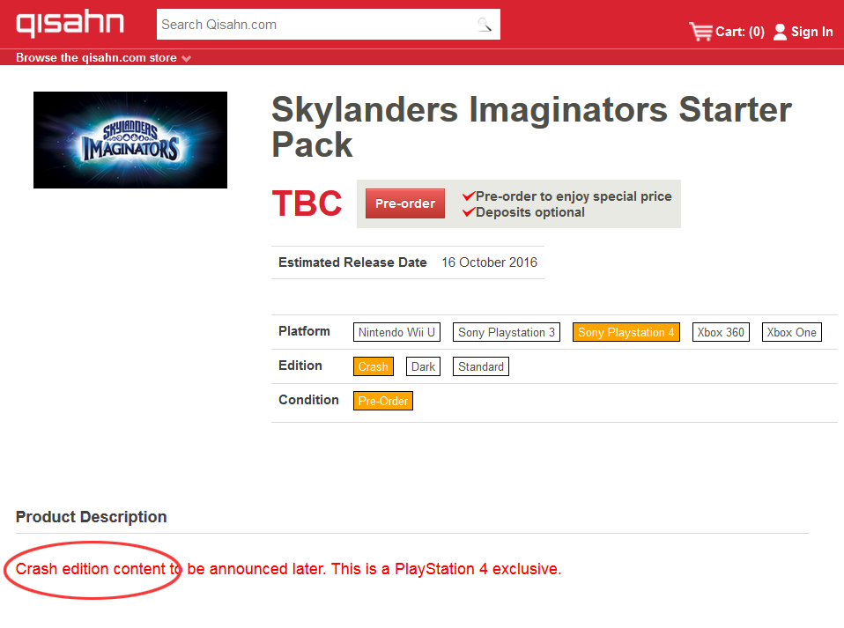Viewport: 844px width, 628px height.
Task: Click the user profile icon
Action: (780, 33)
